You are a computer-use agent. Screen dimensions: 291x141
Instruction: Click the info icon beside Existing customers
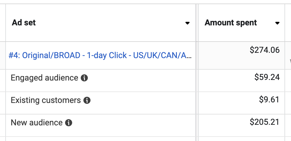pos(87,100)
